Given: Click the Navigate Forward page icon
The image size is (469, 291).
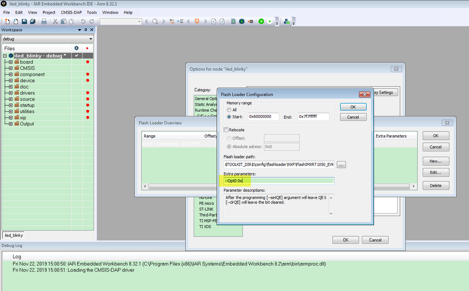Looking at the screenshot, I should [x=222, y=21].
